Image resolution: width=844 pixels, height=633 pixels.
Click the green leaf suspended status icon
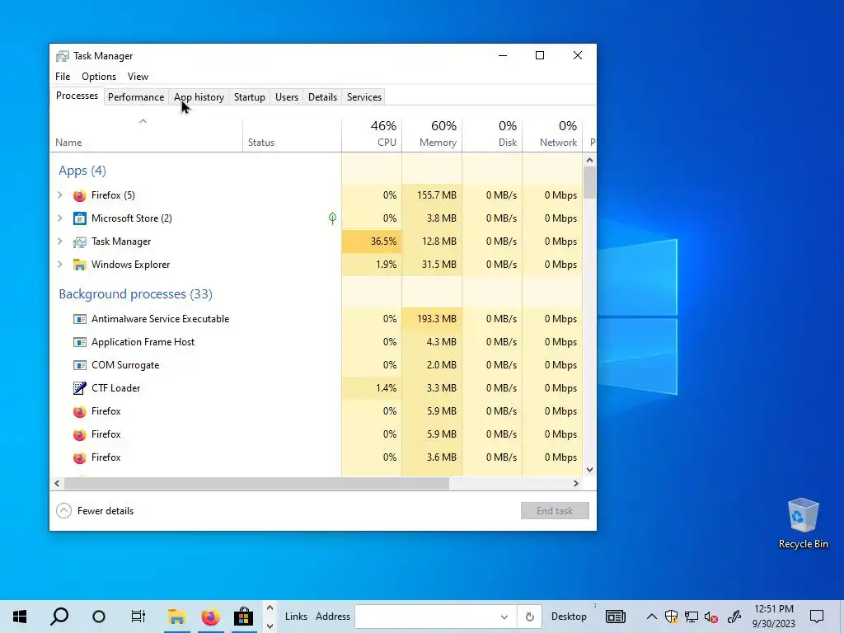tap(333, 218)
